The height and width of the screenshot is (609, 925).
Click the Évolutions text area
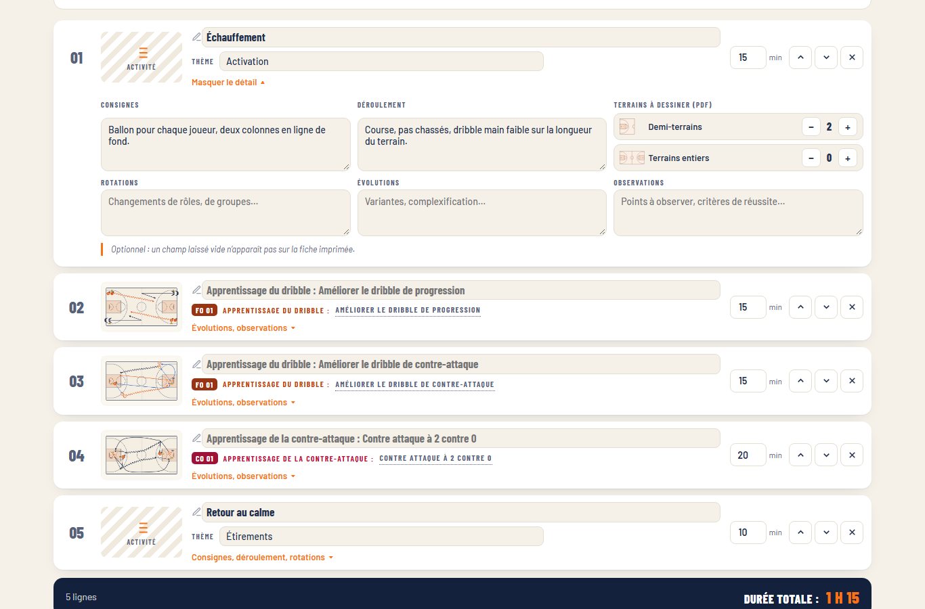[x=481, y=212]
